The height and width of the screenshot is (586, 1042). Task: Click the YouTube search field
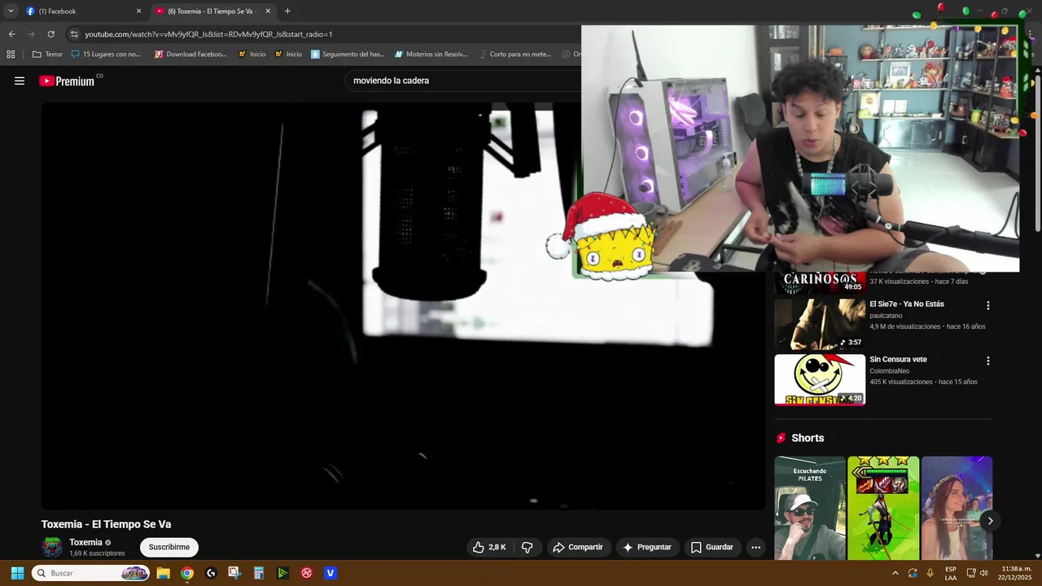(x=464, y=81)
